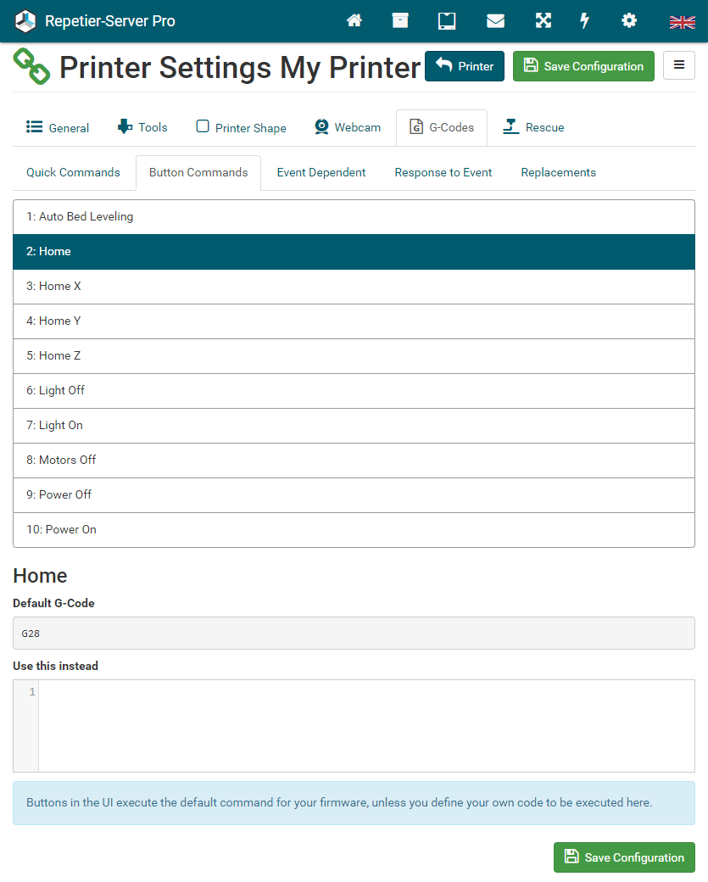708x882 pixels.
Task: Open the archive box icon in navbar
Action: coord(400,21)
